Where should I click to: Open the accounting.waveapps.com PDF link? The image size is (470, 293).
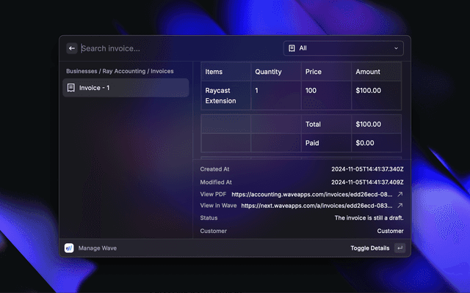(x=311, y=195)
